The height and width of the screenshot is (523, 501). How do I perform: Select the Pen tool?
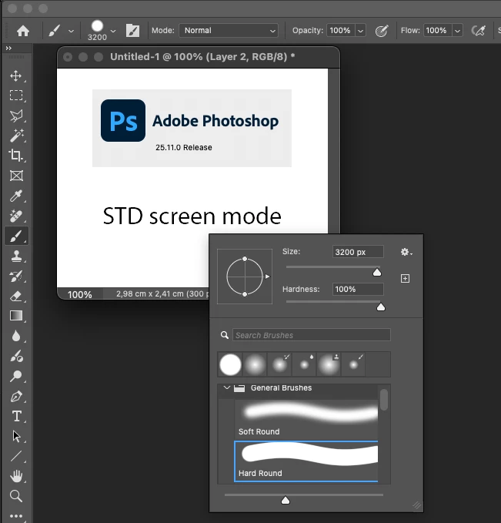16,396
